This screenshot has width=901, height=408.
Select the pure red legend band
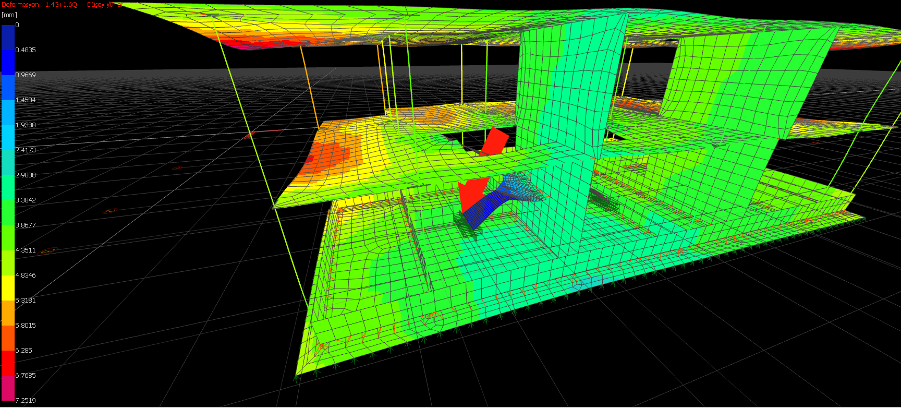click(x=8, y=363)
